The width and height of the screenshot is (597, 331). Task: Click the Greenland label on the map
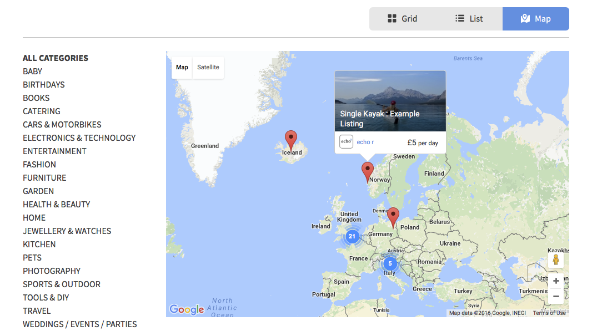[x=205, y=146]
